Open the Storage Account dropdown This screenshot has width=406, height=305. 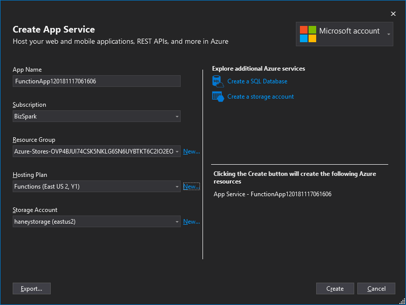tap(96, 222)
